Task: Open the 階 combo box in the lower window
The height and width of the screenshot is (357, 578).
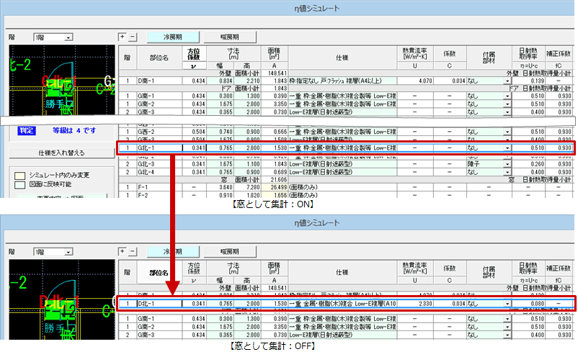Action: (68, 252)
